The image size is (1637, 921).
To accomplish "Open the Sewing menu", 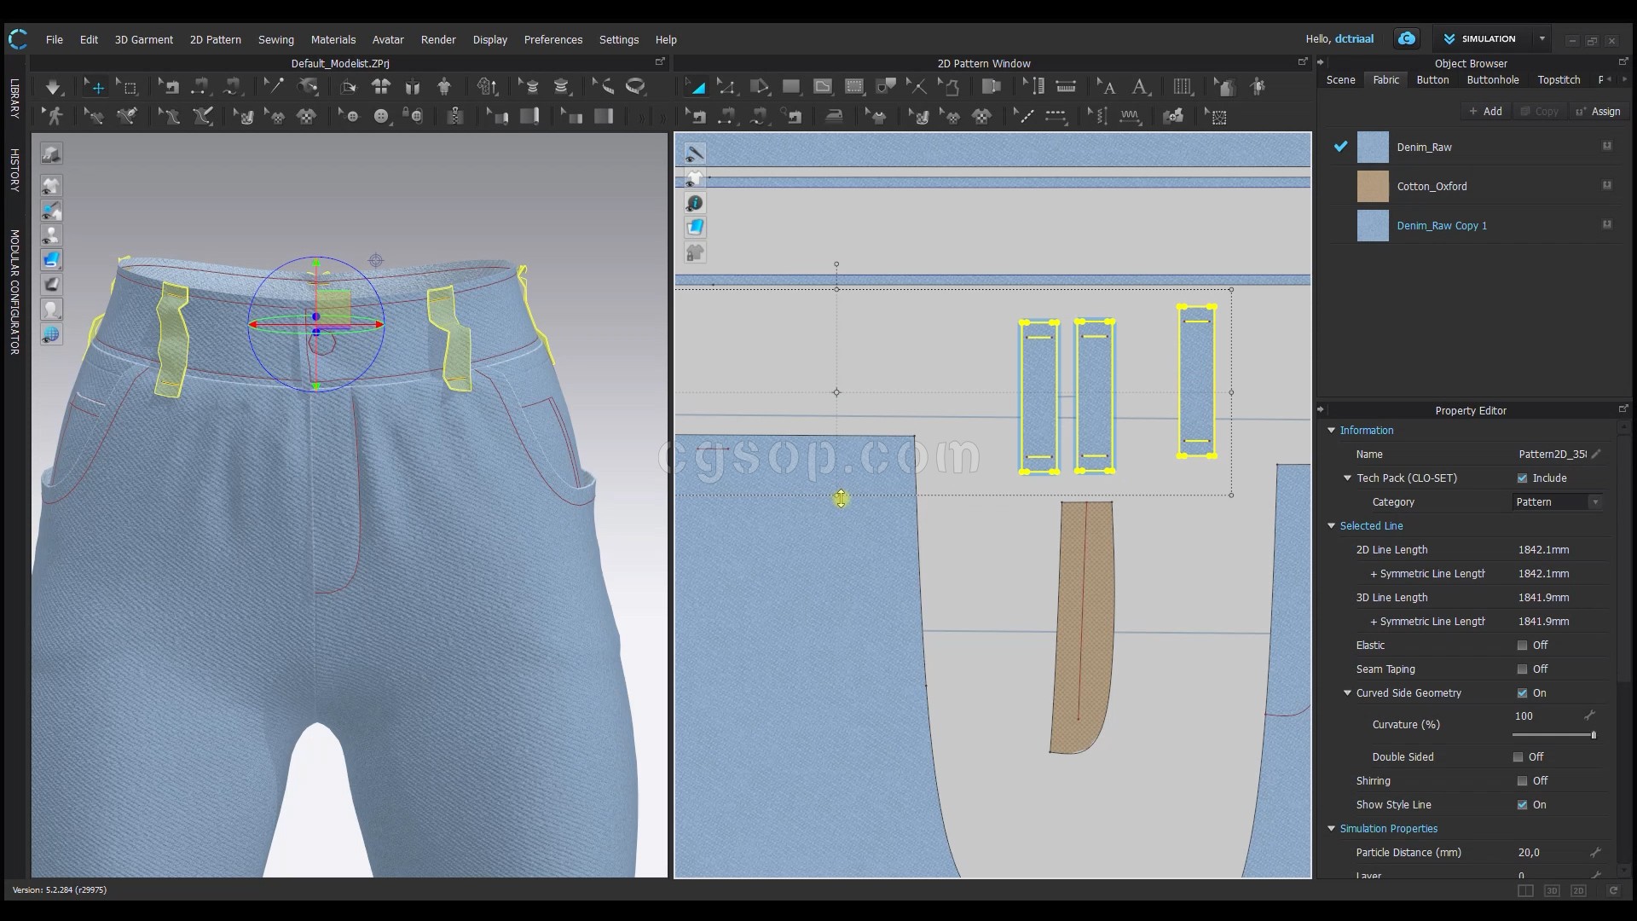I will [x=275, y=40].
